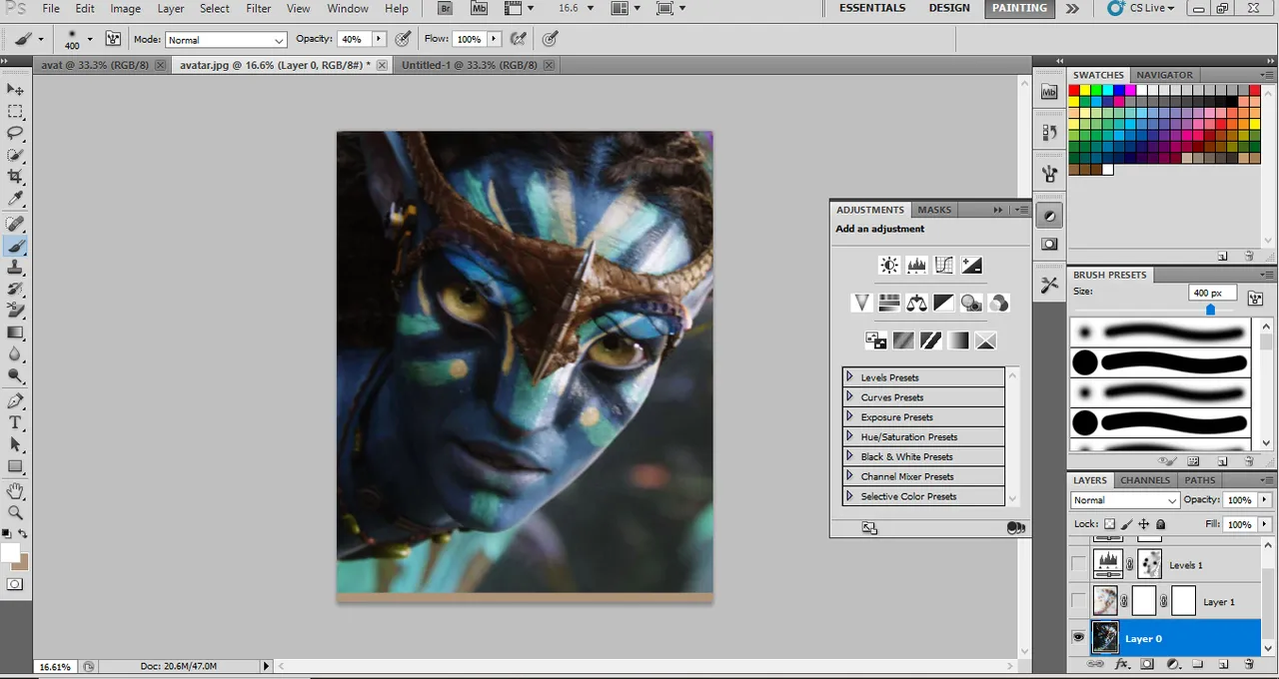Open the Filter menu

click(259, 8)
